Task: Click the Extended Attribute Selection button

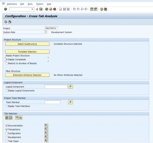Action: 27,75
